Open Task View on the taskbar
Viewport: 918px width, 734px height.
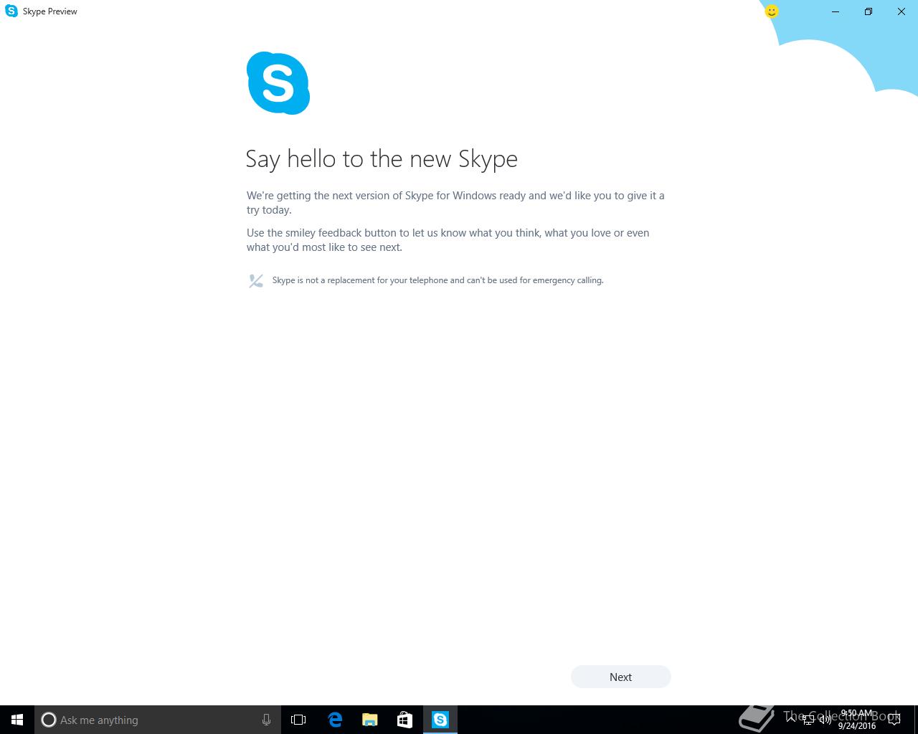298,720
